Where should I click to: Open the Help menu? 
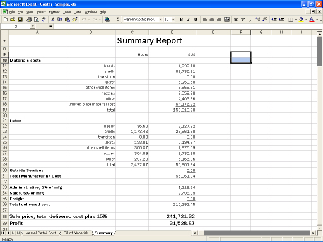pyautogui.click(x=103, y=12)
